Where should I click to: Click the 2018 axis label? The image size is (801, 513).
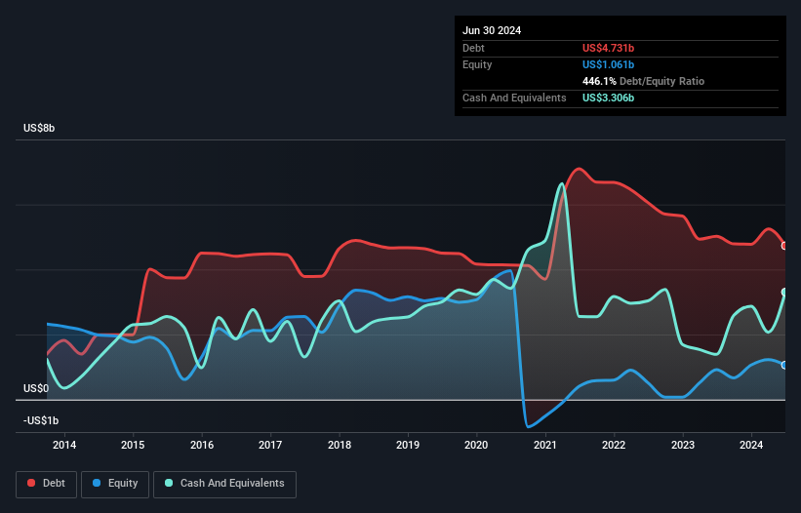click(340, 445)
